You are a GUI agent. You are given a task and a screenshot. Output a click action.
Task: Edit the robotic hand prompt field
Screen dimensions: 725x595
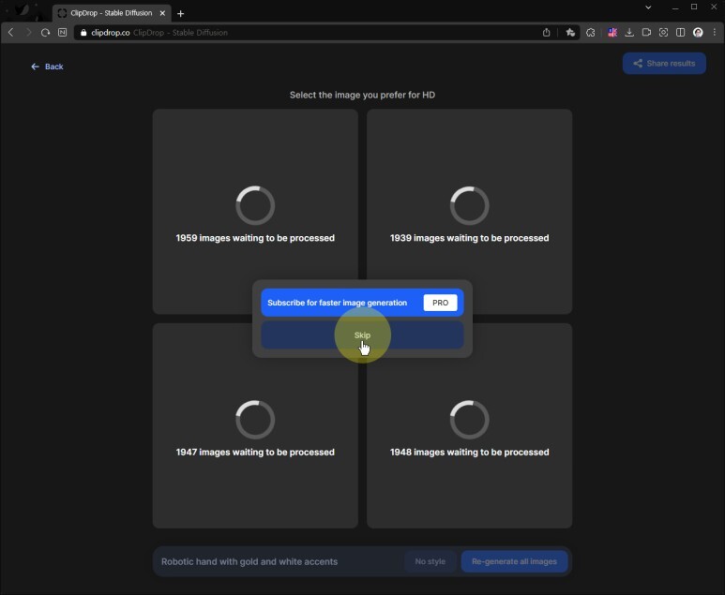tap(279, 562)
